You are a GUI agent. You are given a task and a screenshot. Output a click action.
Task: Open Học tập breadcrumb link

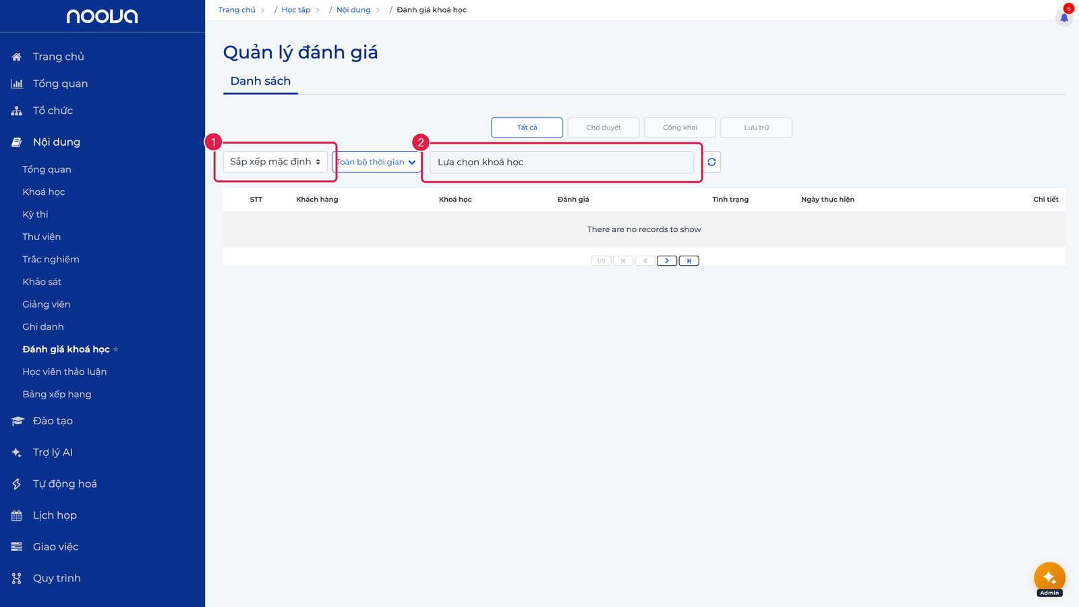point(296,10)
